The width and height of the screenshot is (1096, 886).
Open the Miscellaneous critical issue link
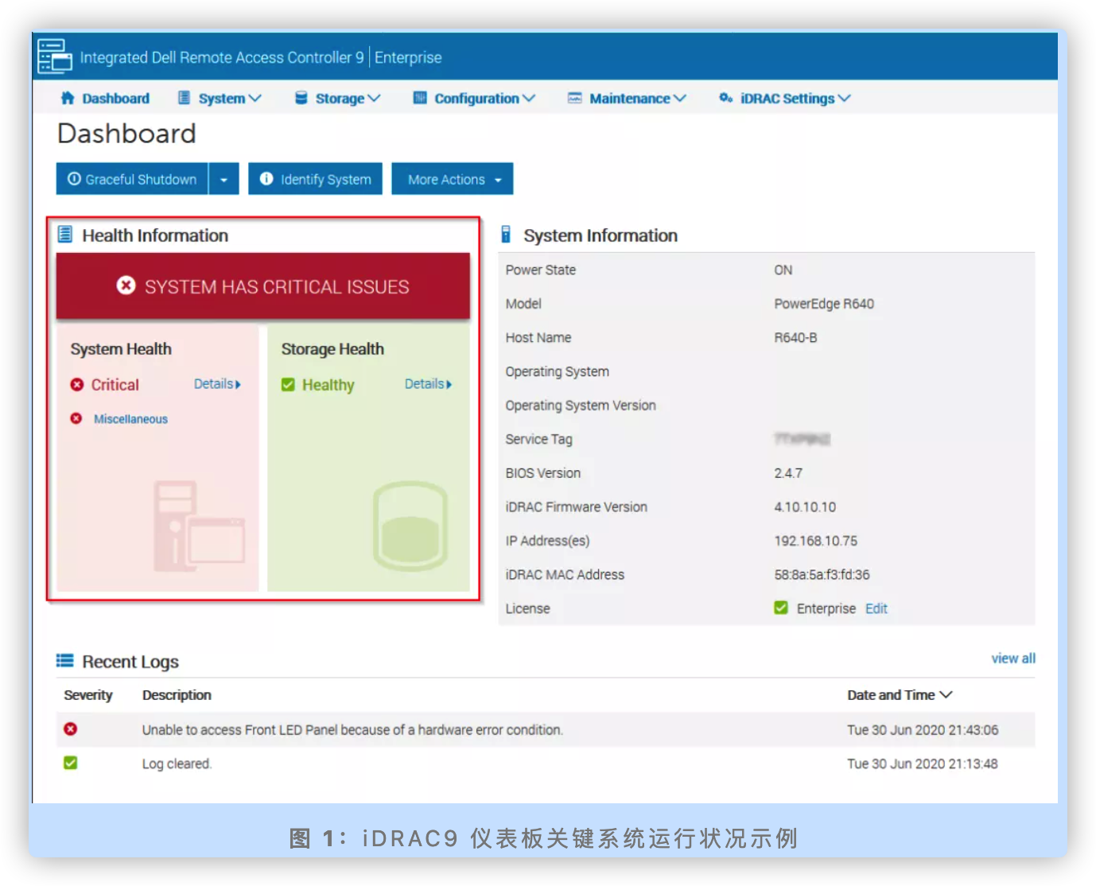point(130,418)
